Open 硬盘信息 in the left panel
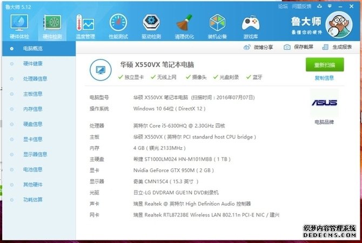362x243 pixels. [32, 124]
